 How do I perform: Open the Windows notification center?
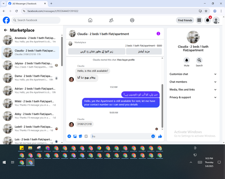click(x=219, y=162)
